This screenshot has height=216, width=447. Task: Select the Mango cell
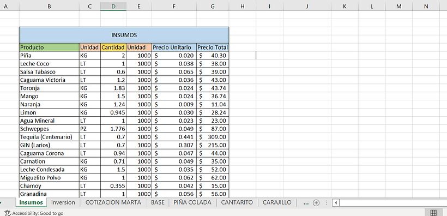[49, 96]
